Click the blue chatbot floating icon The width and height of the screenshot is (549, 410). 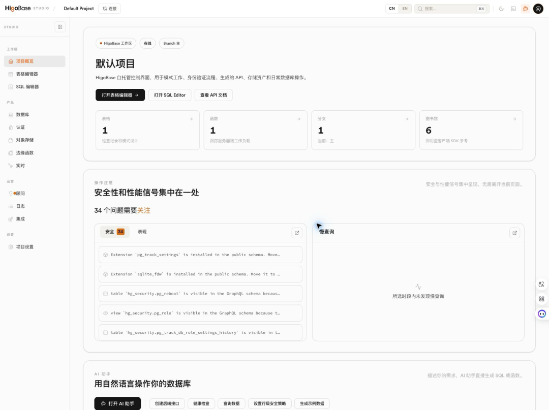coord(542,314)
